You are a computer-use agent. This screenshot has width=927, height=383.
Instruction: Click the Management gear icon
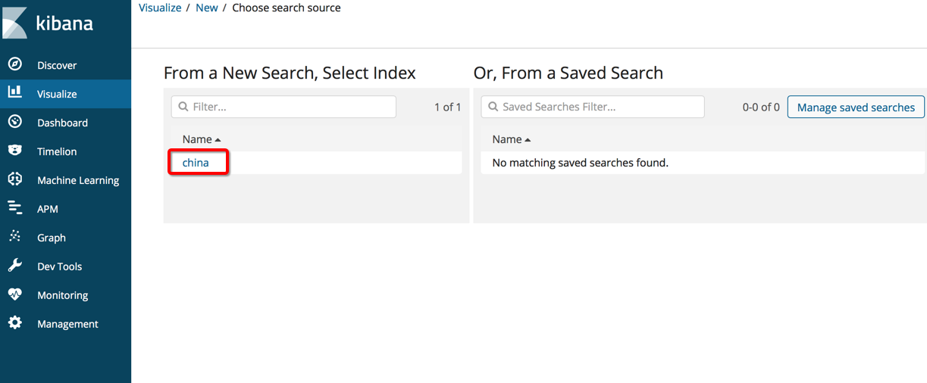coord(15,323)
